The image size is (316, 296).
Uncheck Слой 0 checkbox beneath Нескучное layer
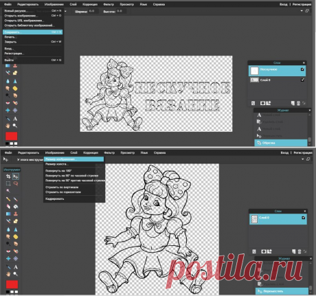coord(302,80)
